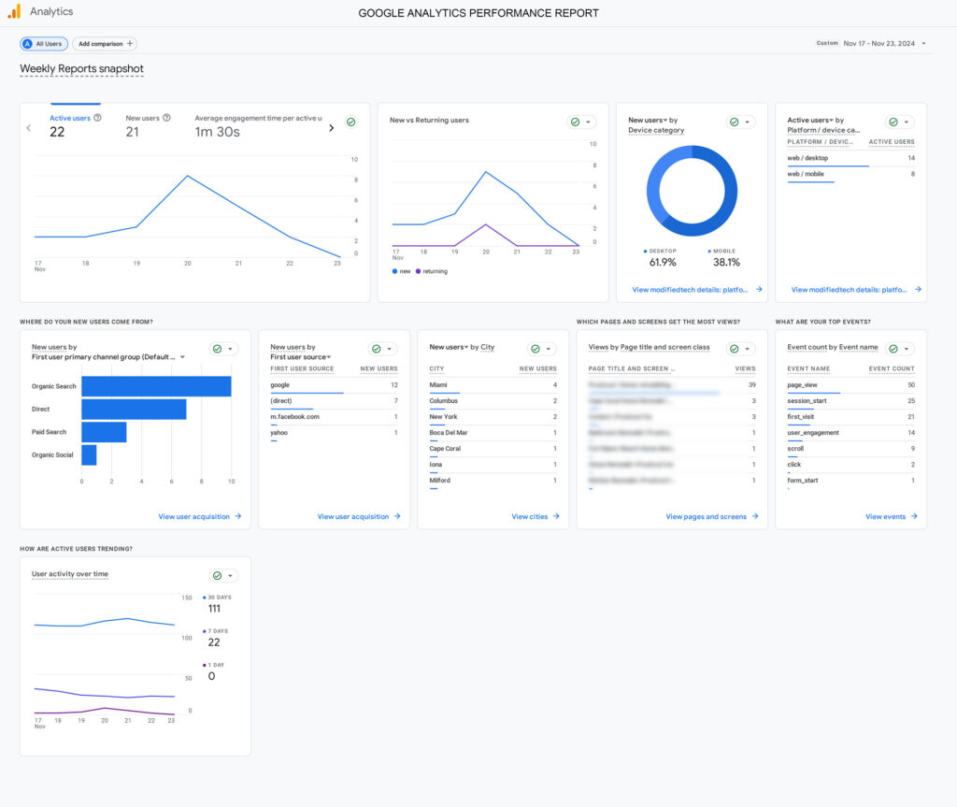Viewport: 957px width, 807px height.
Task: Click the All Users segment chip
Action: pyautogui.click(x=44, y=44)
